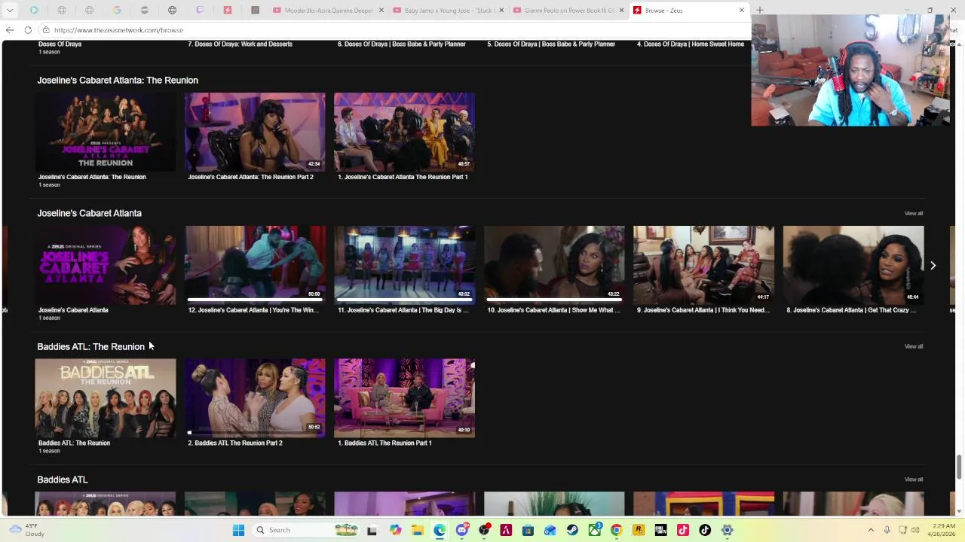The width and height of the screenshot is (965, 542).
Task: Open episode title 4. Doses Of Draya Home Sweet Home
Action: (691, 44)
